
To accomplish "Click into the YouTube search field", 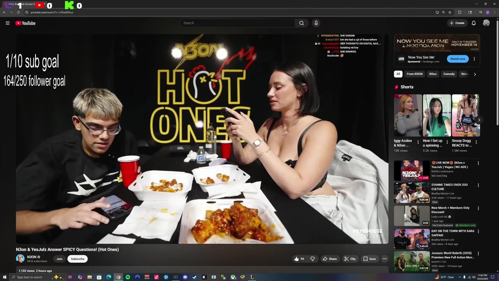I will point(237,23).
